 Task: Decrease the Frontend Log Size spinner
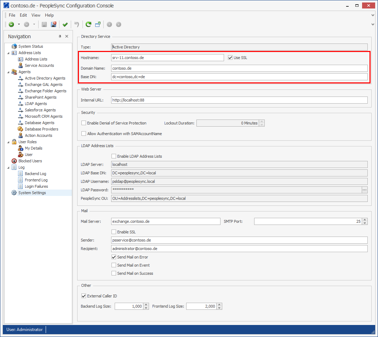pyautogui.click(x=219, y=308)
